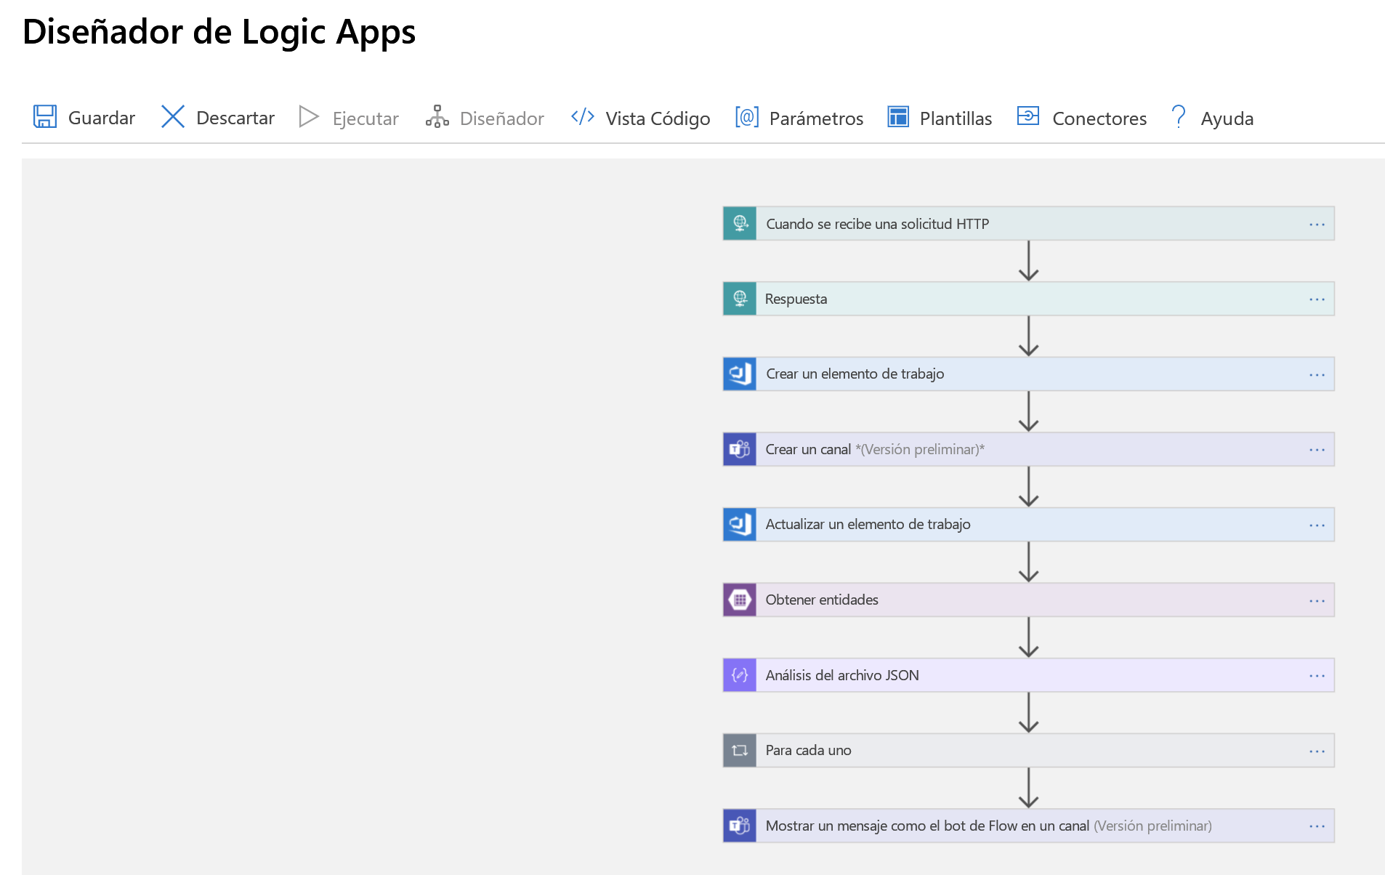The image size is (1385, 875).
Task: Click arrow between HTTP trigger and Respuesta to insert step
Action: click(1028, 261)
